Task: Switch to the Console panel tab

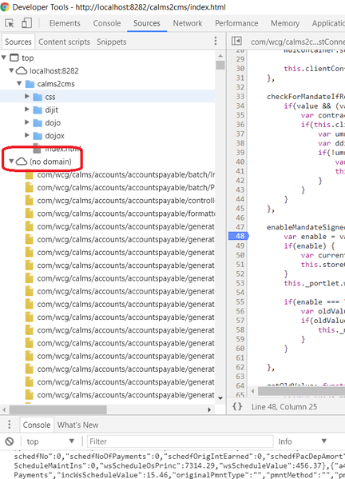Action: click(107, 23)
